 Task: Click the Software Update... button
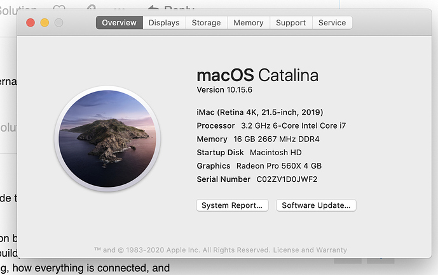tap(316, 205)
